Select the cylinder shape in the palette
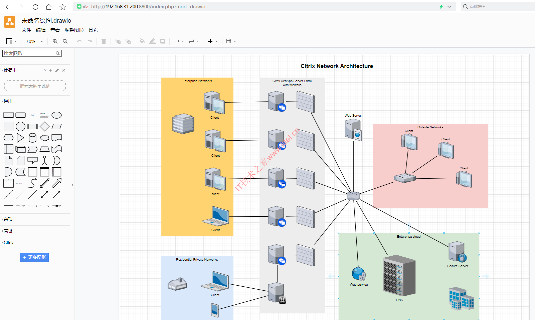Image resolution: width=535 pixels, height=320 pixels. click(x=32, y=138)
